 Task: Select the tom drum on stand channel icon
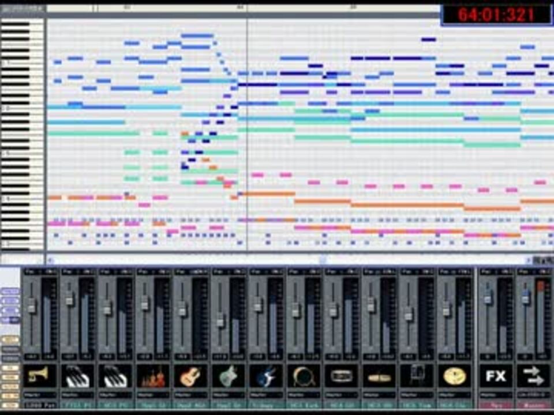pyautogui.click(x=418, y=376)
